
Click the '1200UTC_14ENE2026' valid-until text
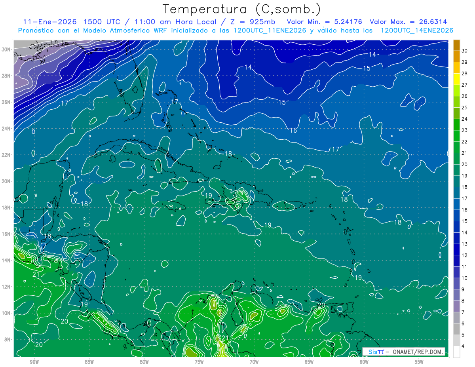[x=417, y=30]
